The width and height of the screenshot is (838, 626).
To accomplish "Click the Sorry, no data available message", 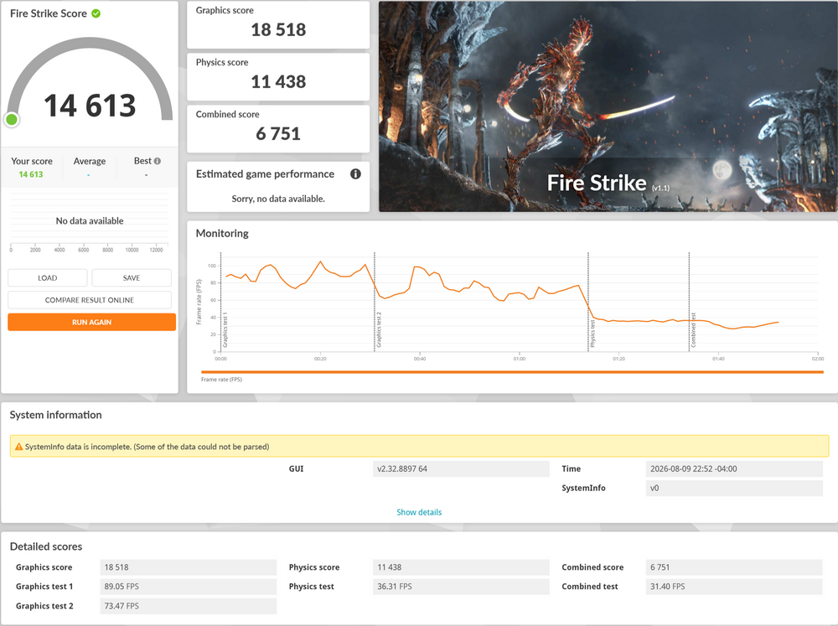I will 278,199.
